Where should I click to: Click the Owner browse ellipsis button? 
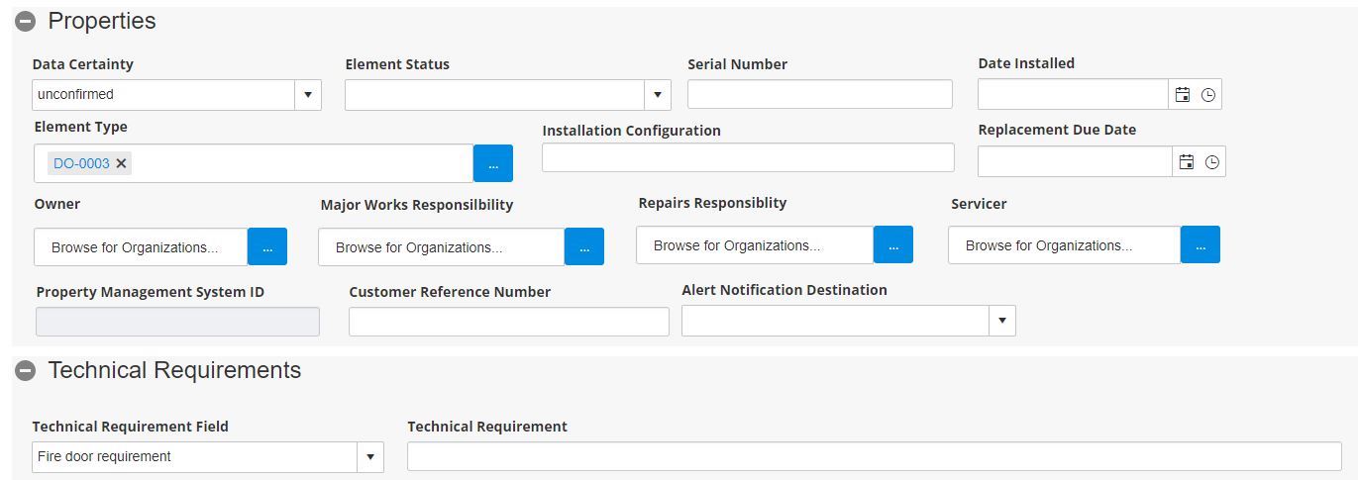coord(267,247)
